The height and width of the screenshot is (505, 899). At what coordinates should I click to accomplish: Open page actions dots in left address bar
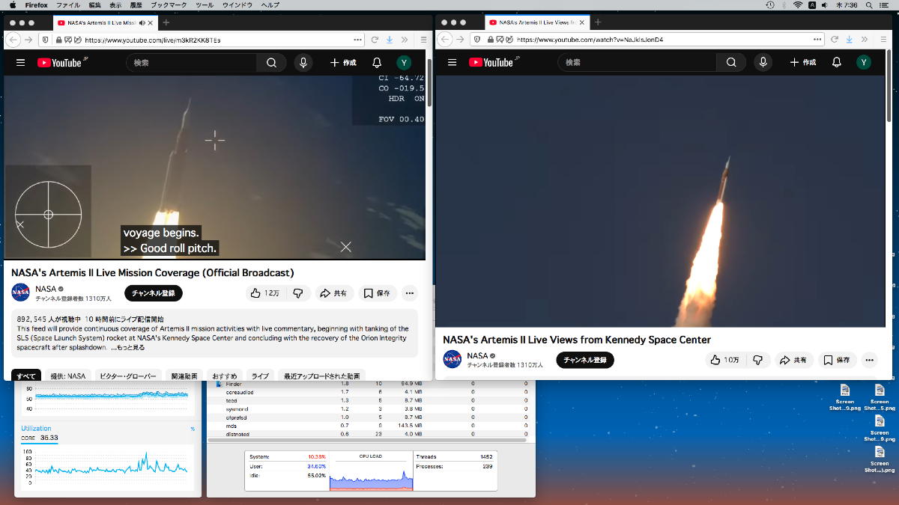point(357,40)
